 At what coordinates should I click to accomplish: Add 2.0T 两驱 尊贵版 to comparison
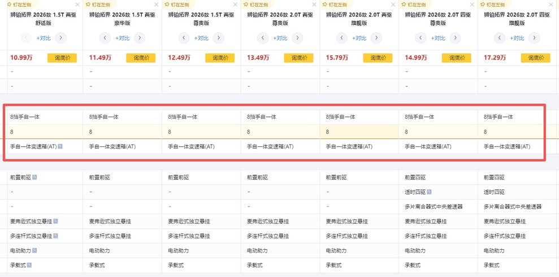pyautogui.click(x=280, y=38)
